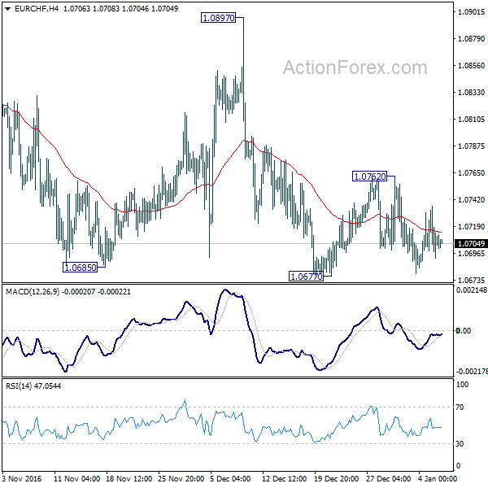Click the RSI 30 level label

click(460, 443)
